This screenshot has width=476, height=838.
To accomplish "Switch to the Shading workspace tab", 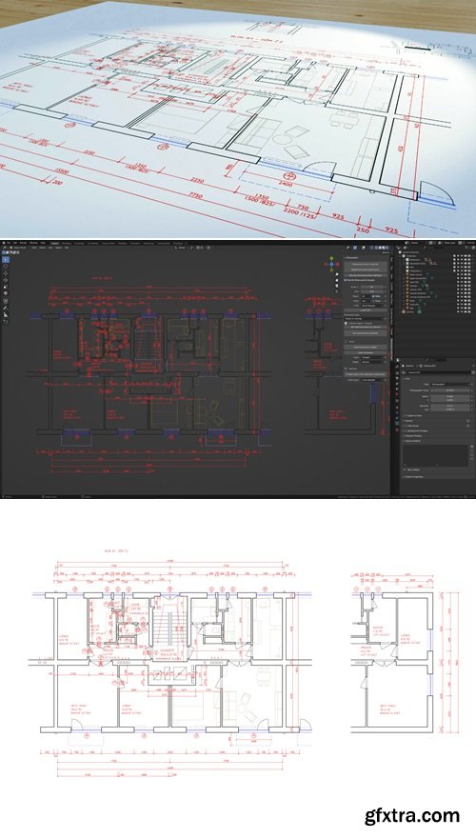I will coord(122,243).
